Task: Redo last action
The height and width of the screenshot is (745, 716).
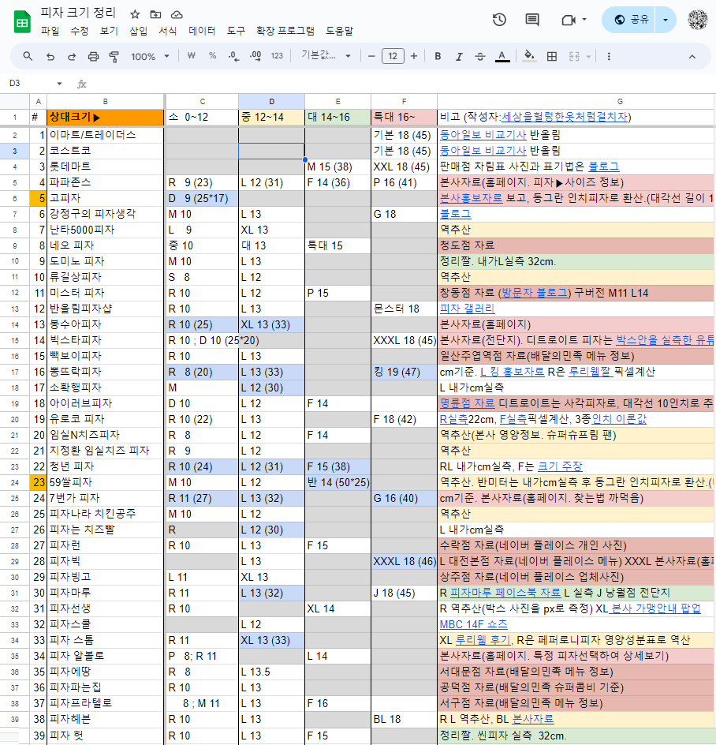Action: coord(72,57)
